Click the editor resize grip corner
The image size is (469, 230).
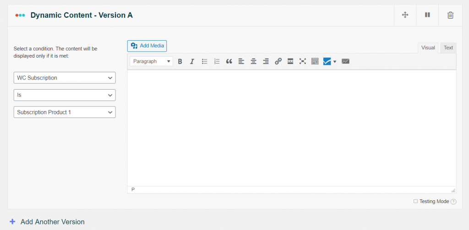tap(453, 190)
